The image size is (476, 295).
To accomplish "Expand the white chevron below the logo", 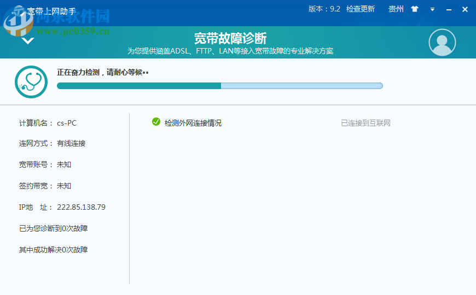I will 27,40.
